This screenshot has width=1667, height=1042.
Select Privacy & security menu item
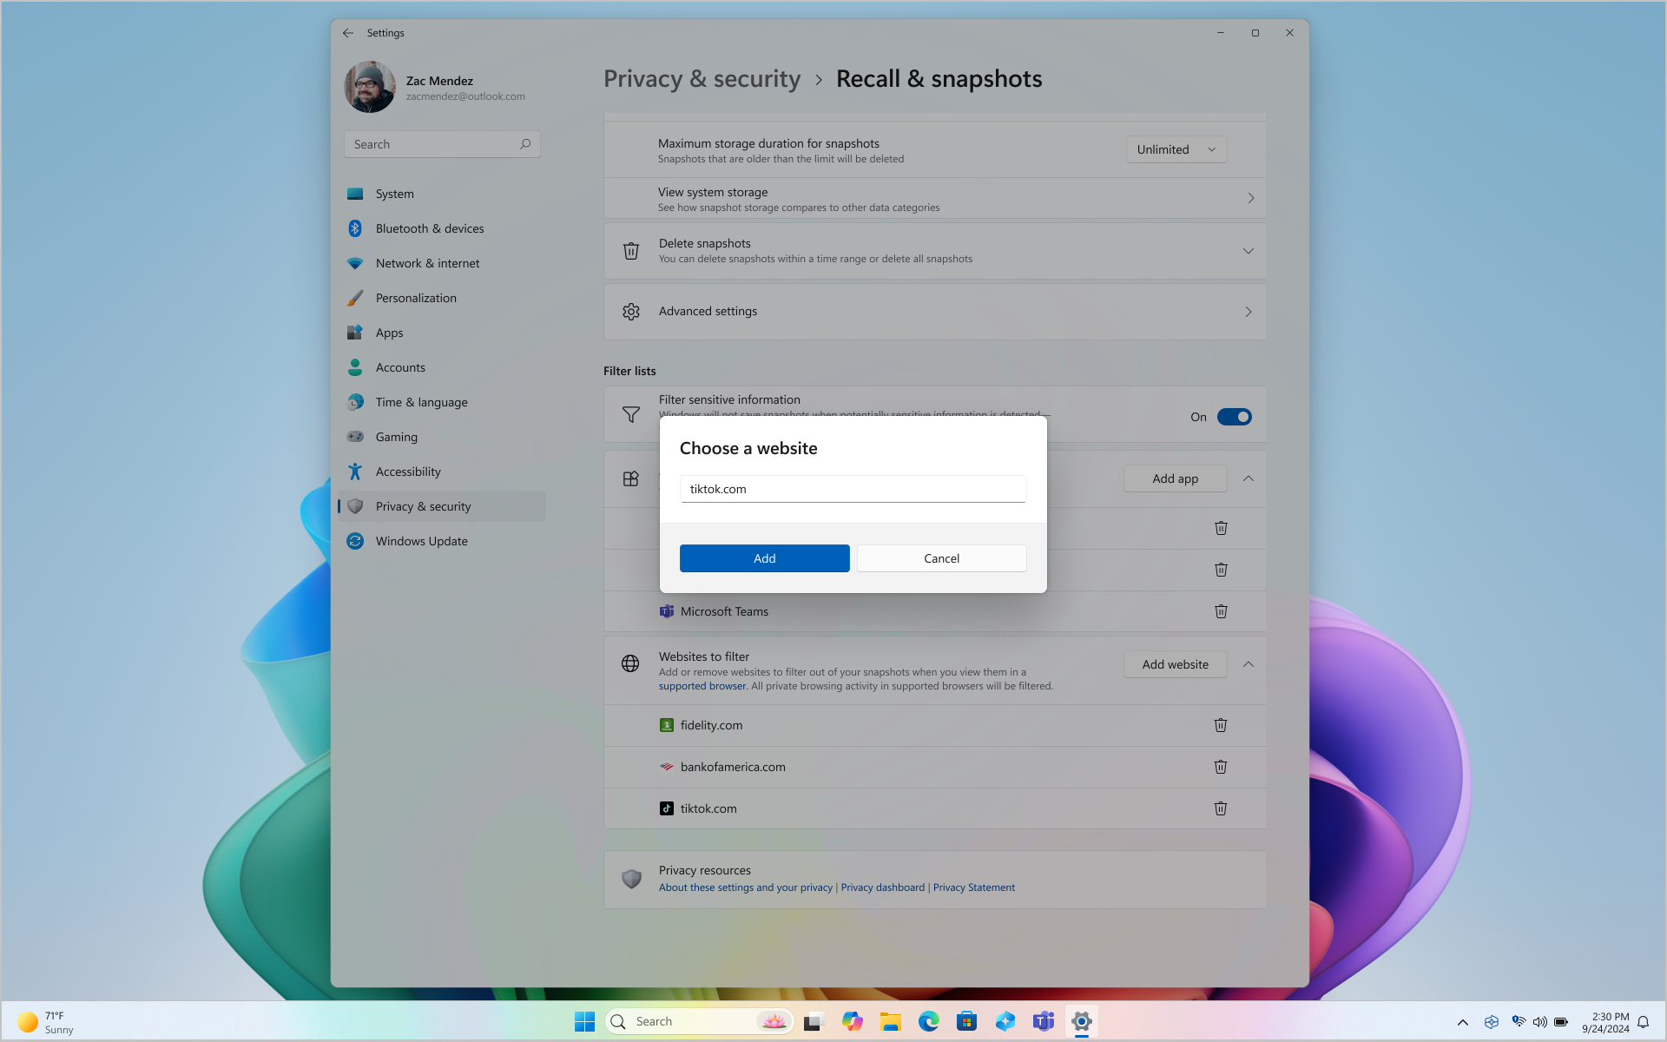coord(423,505)
